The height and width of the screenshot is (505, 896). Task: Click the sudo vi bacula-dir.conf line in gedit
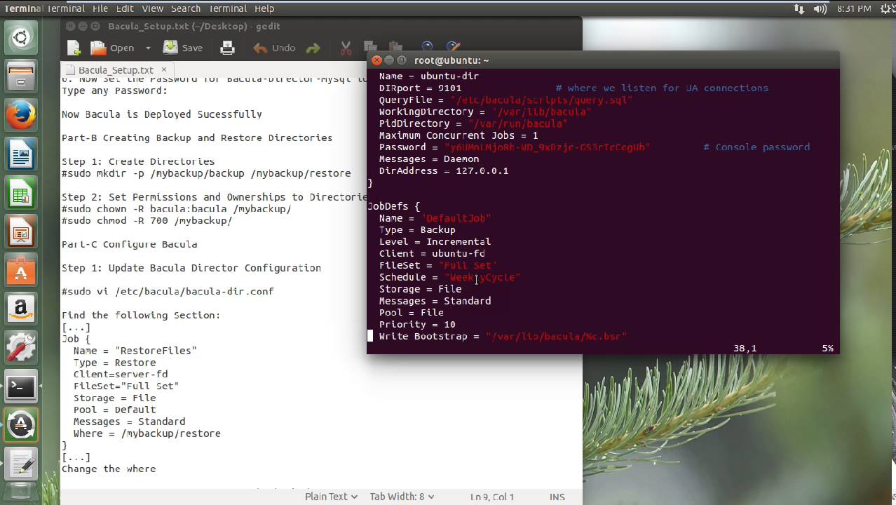(168, 291)
